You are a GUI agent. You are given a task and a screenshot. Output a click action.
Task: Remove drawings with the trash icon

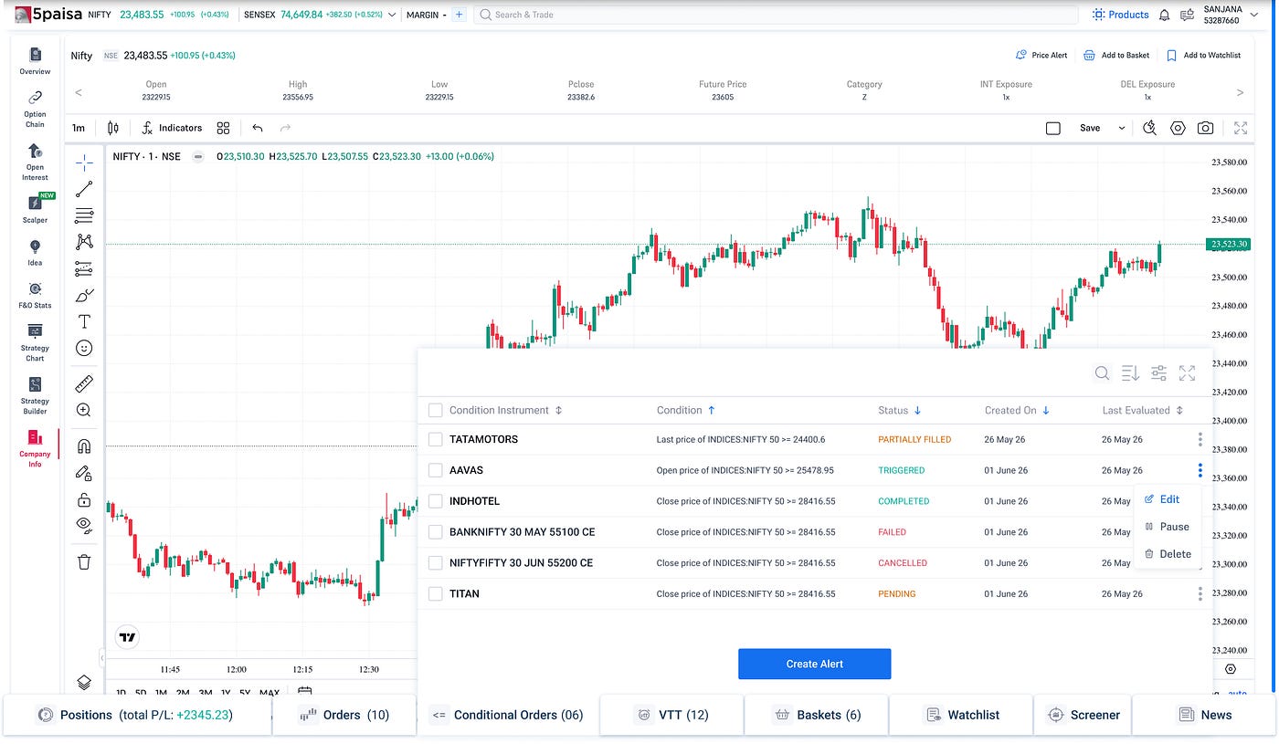point(84,561)
